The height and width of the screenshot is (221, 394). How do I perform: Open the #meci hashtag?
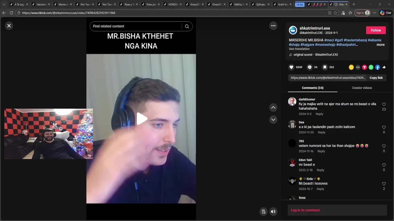[329, 40]
